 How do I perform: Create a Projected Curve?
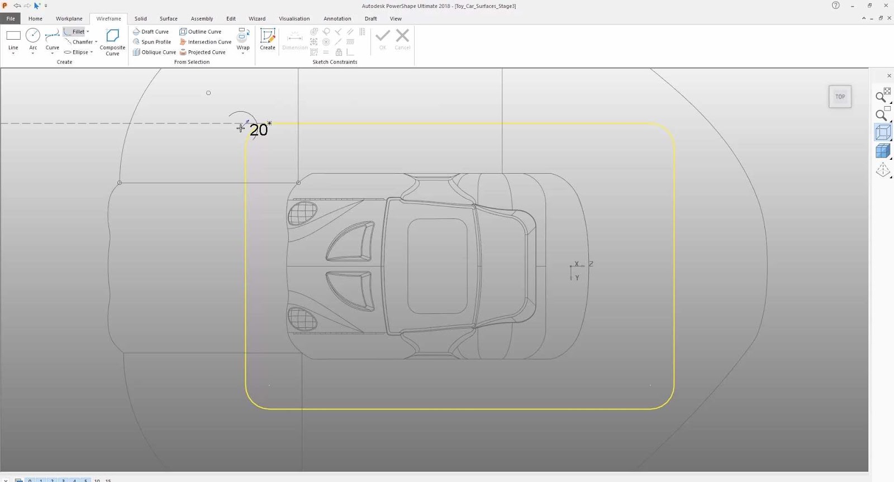click(x=202, y=52)
